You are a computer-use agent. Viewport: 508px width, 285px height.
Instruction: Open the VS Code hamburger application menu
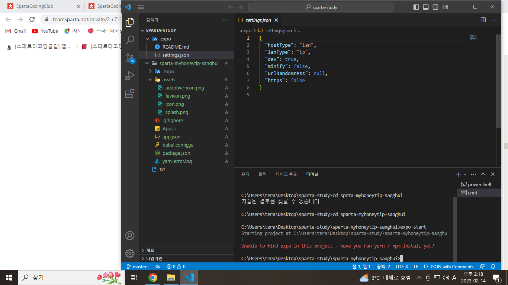(141, 7)
